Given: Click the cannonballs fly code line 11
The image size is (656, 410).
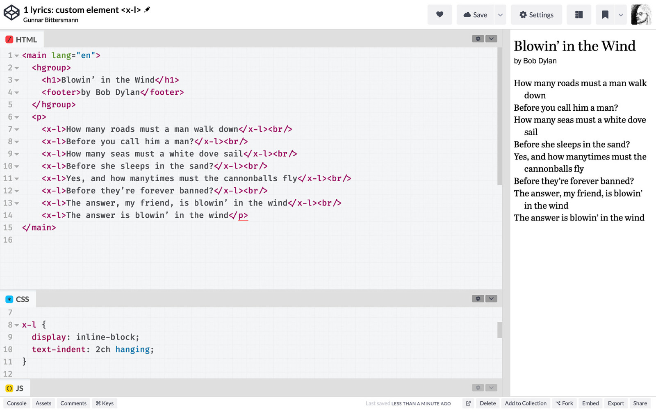Looking at the screenshot, I should pyautogui.click(x=196, y=178).
